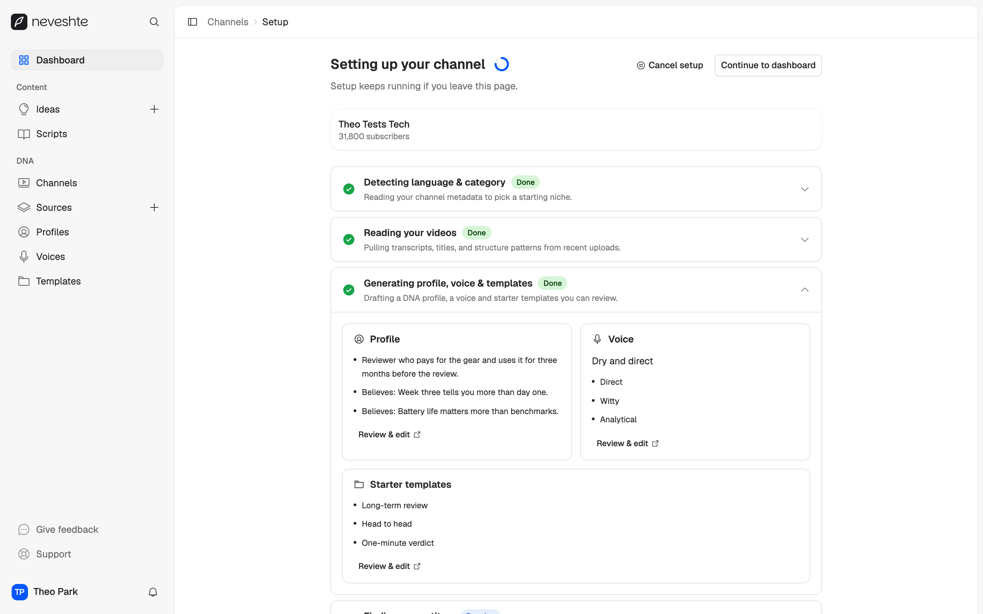
Task: Open Channels in the DNA section
Action: [87, 183]
